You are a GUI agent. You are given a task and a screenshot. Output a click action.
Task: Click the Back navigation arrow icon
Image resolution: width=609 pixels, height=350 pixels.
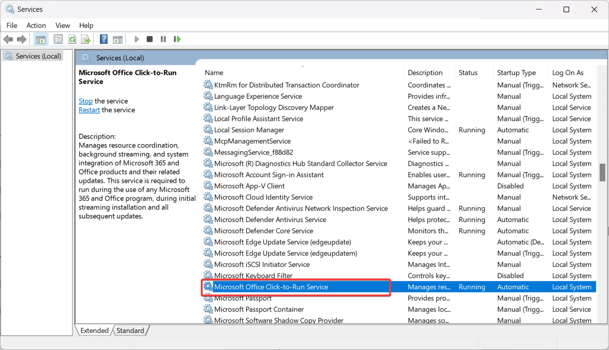[x=8, y=39]
